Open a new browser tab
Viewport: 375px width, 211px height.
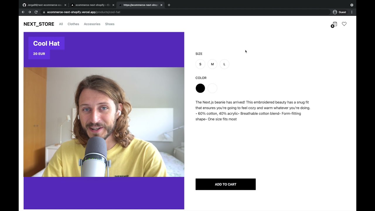click(x=169, y=5)
